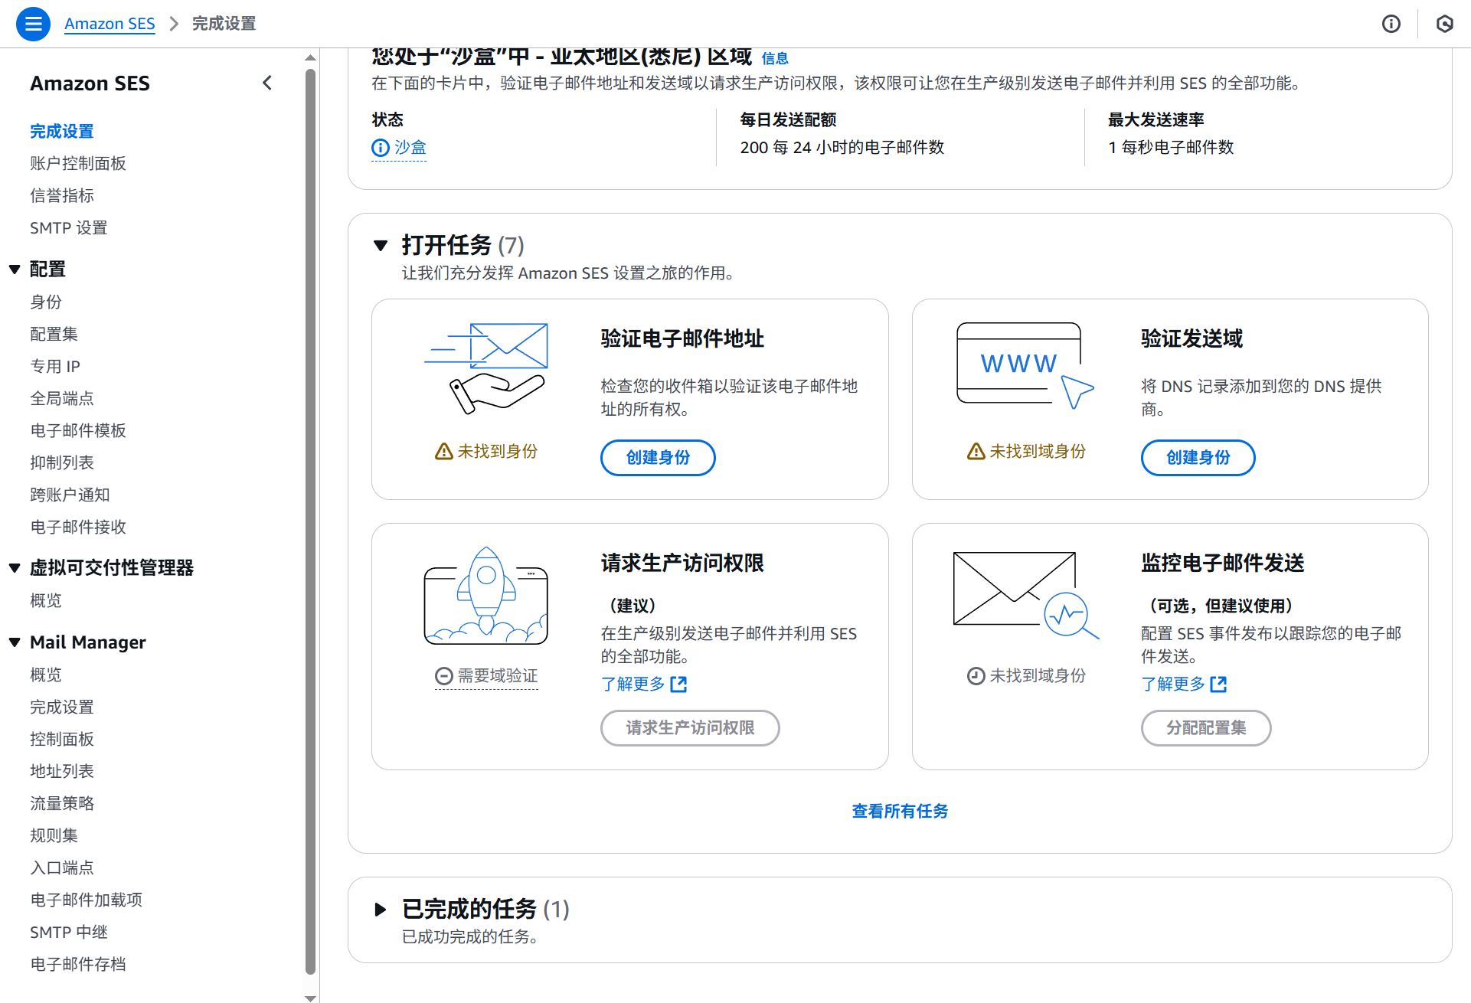Open 入口端点 in the sidebar
1471x1003 pixels.
pos(62,868)
